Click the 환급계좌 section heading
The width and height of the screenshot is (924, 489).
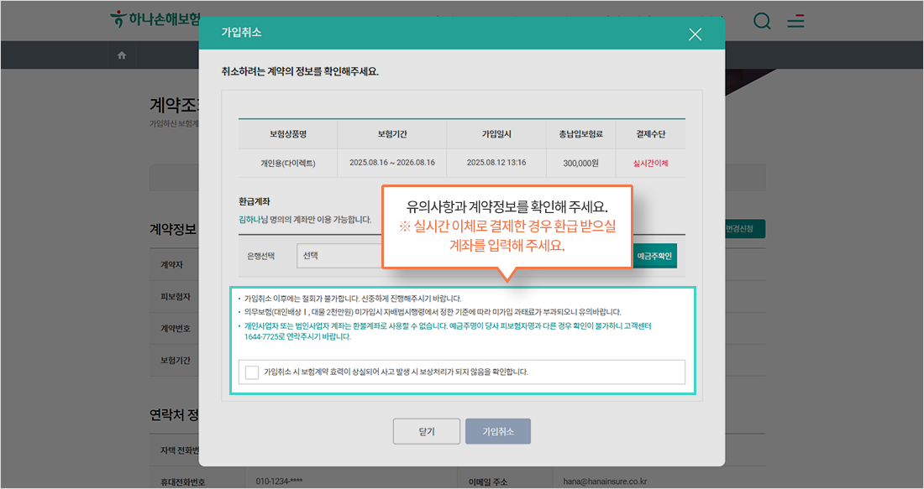pos(254,202)
